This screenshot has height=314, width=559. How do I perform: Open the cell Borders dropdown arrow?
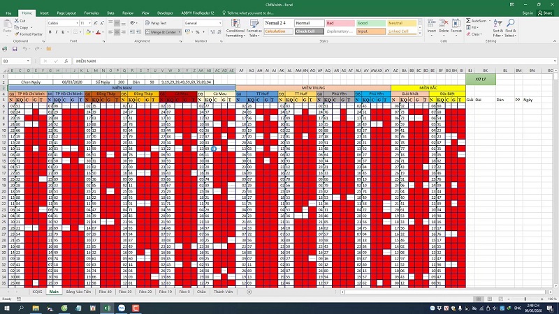pyautogui.click(x=80, y=32)
